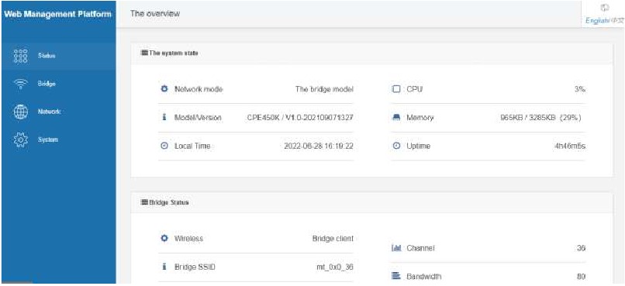625x286 pixels.
Task: Click the Web Management Platform title
Action: tap(58, 14)
